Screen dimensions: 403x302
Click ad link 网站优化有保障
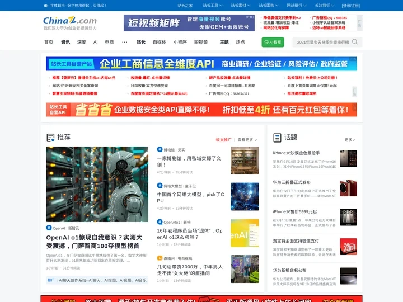[x=276, y=28]
